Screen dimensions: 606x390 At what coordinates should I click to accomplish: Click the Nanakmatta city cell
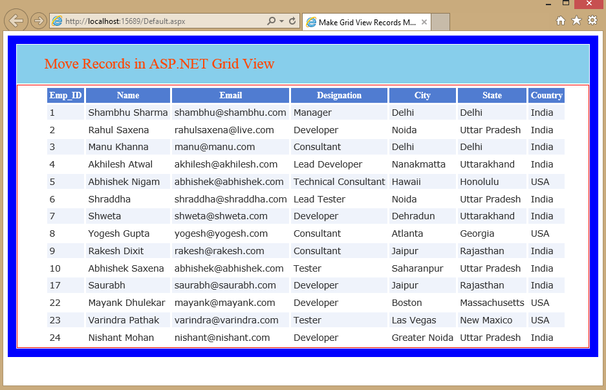pos(422,164)
